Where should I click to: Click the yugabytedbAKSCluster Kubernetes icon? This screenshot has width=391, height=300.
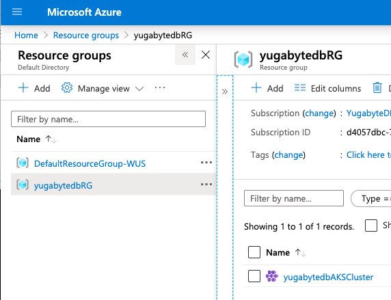[x=272, y=276]
